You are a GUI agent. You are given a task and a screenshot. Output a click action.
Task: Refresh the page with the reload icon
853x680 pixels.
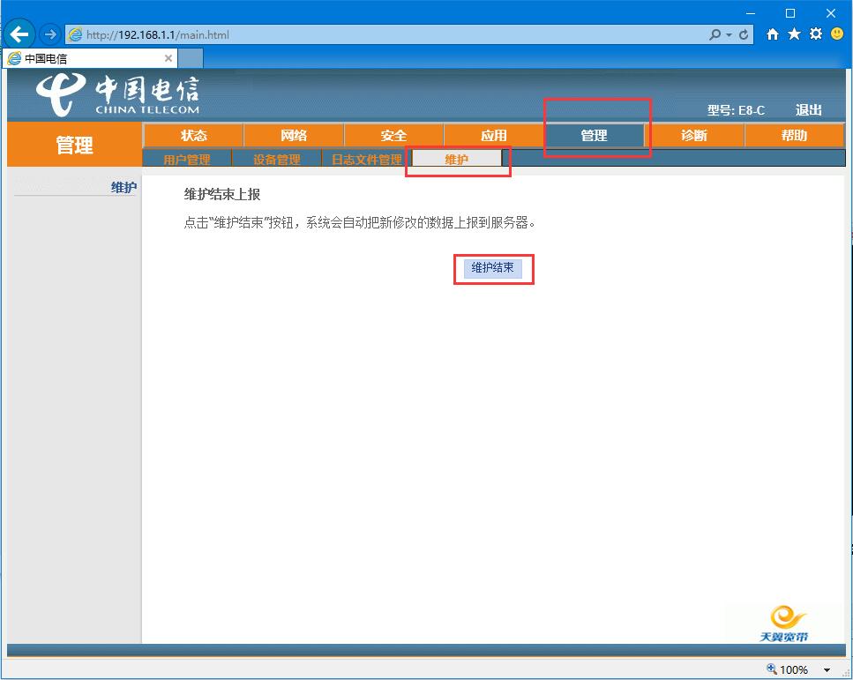pos(744,34)
